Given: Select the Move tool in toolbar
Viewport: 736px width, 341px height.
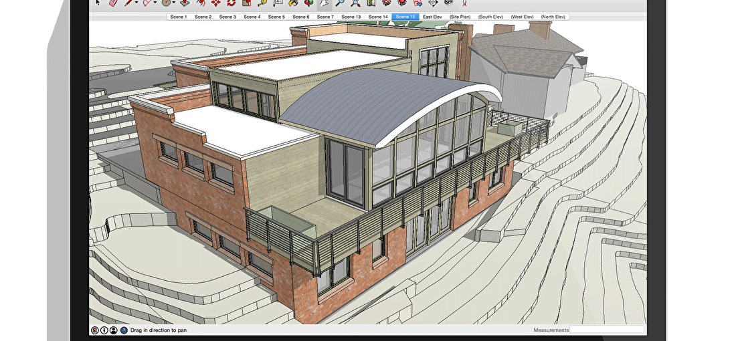Looking at the screenshot, I should (x=216, y=3).
